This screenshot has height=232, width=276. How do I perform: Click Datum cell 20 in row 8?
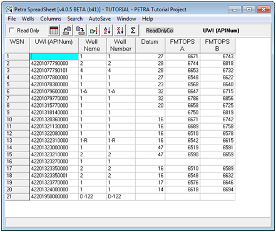pos(150,106)
